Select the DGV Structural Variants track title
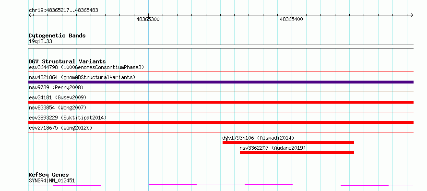Image resolution: width=427 pixels, height=191 pixels. coord(67,61)
